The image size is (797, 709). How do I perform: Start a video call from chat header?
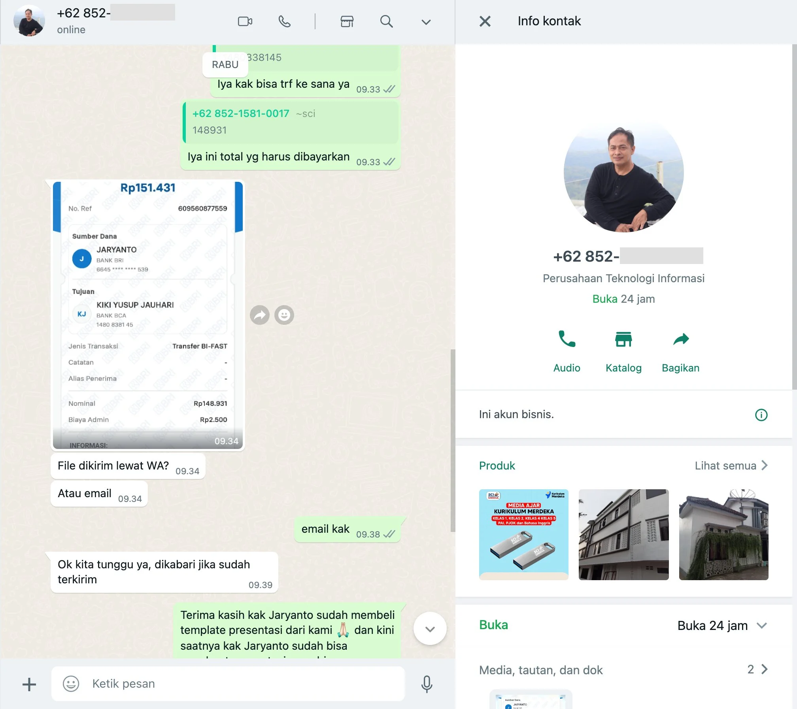point(245,21)
